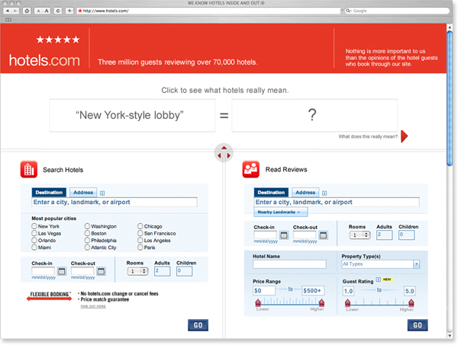The height and width of the screenshot is (345, 458).
Task: Click the larger text size A button
Action: [47, 11]
